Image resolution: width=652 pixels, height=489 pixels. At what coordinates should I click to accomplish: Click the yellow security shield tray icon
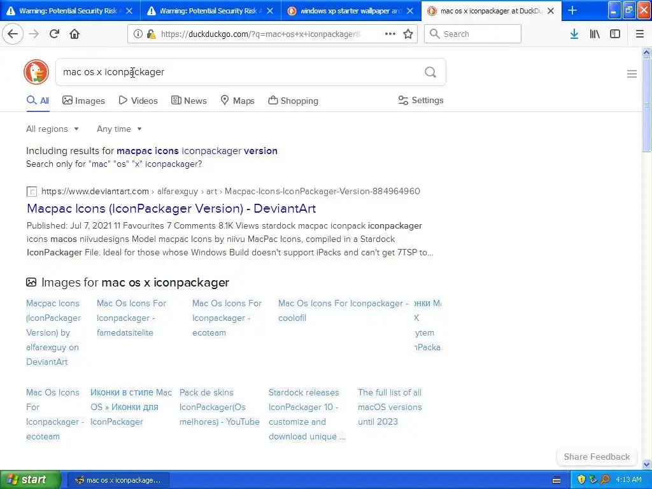click(x=581, y=479)
